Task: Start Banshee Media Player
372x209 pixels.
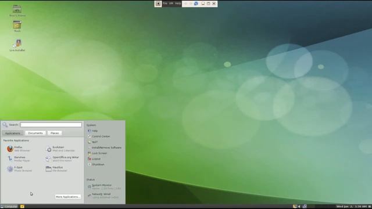Action: click(19, 158)
